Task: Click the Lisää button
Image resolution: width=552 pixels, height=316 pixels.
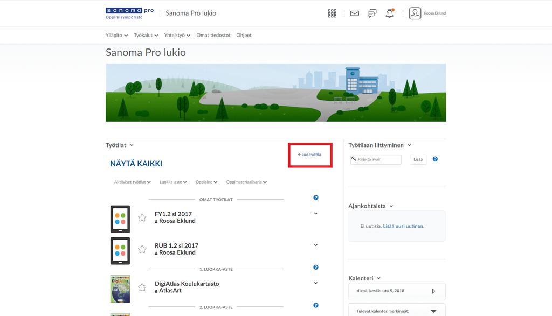Action: click(x=418, y=159)
